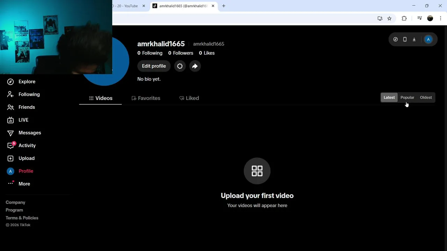Click the download desktop app icon in pill
The height and width of the screenshot is (251, 447).
(414, 39)
